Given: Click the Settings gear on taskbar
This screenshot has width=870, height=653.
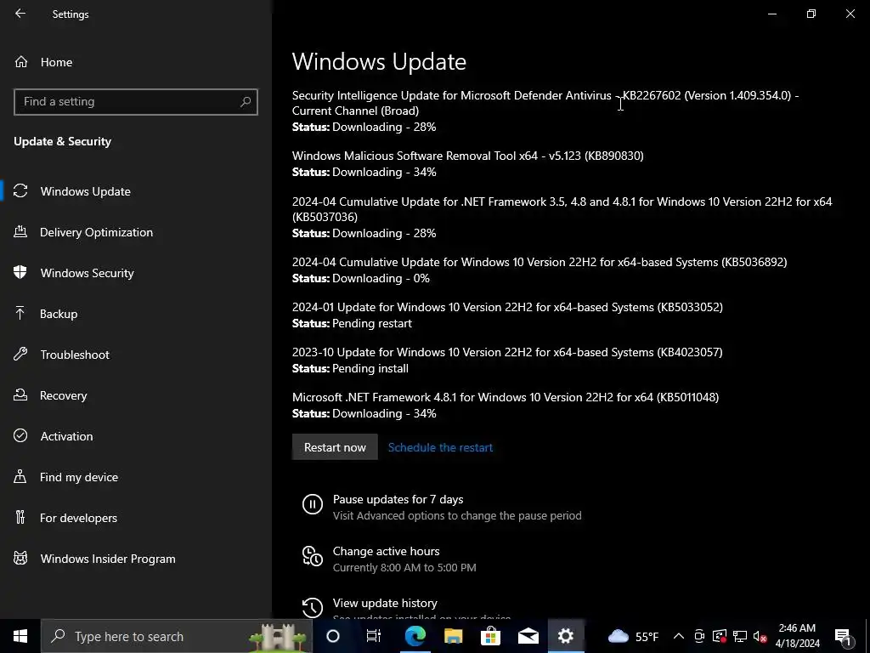Looking at the screenshot, I should point(566,636).
